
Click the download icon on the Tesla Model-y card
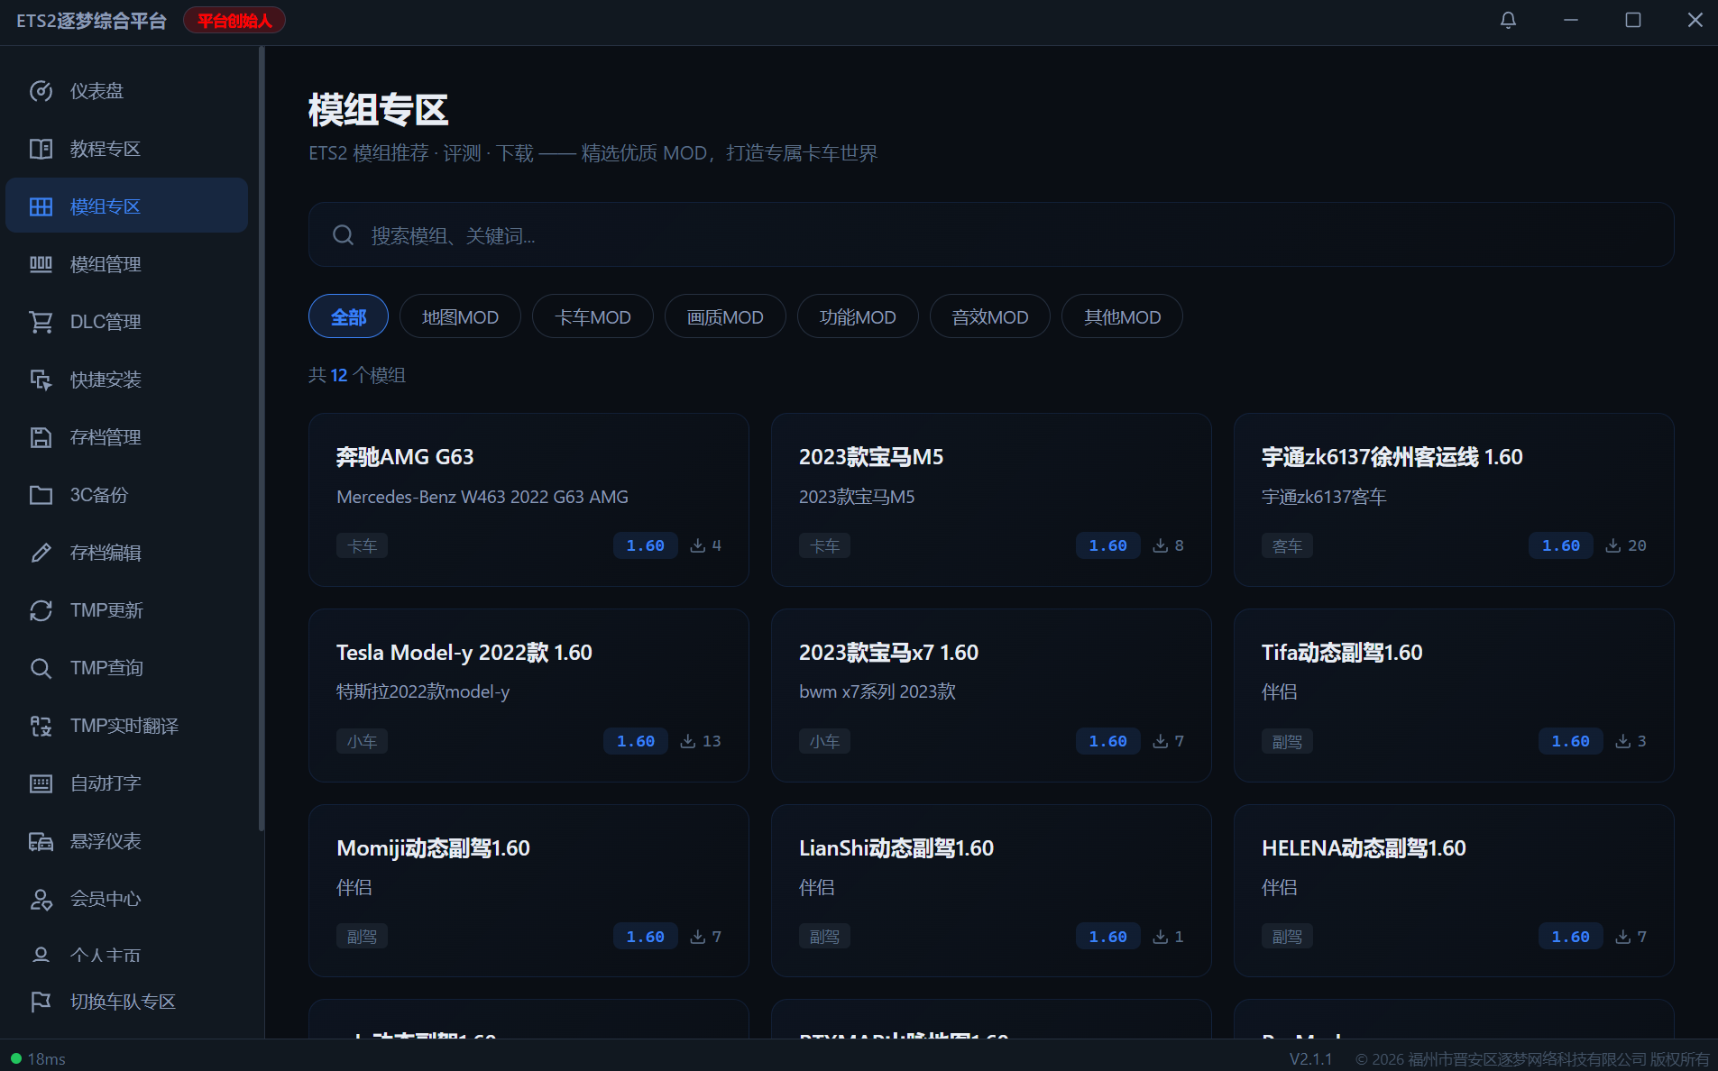[x=687, y=741]
